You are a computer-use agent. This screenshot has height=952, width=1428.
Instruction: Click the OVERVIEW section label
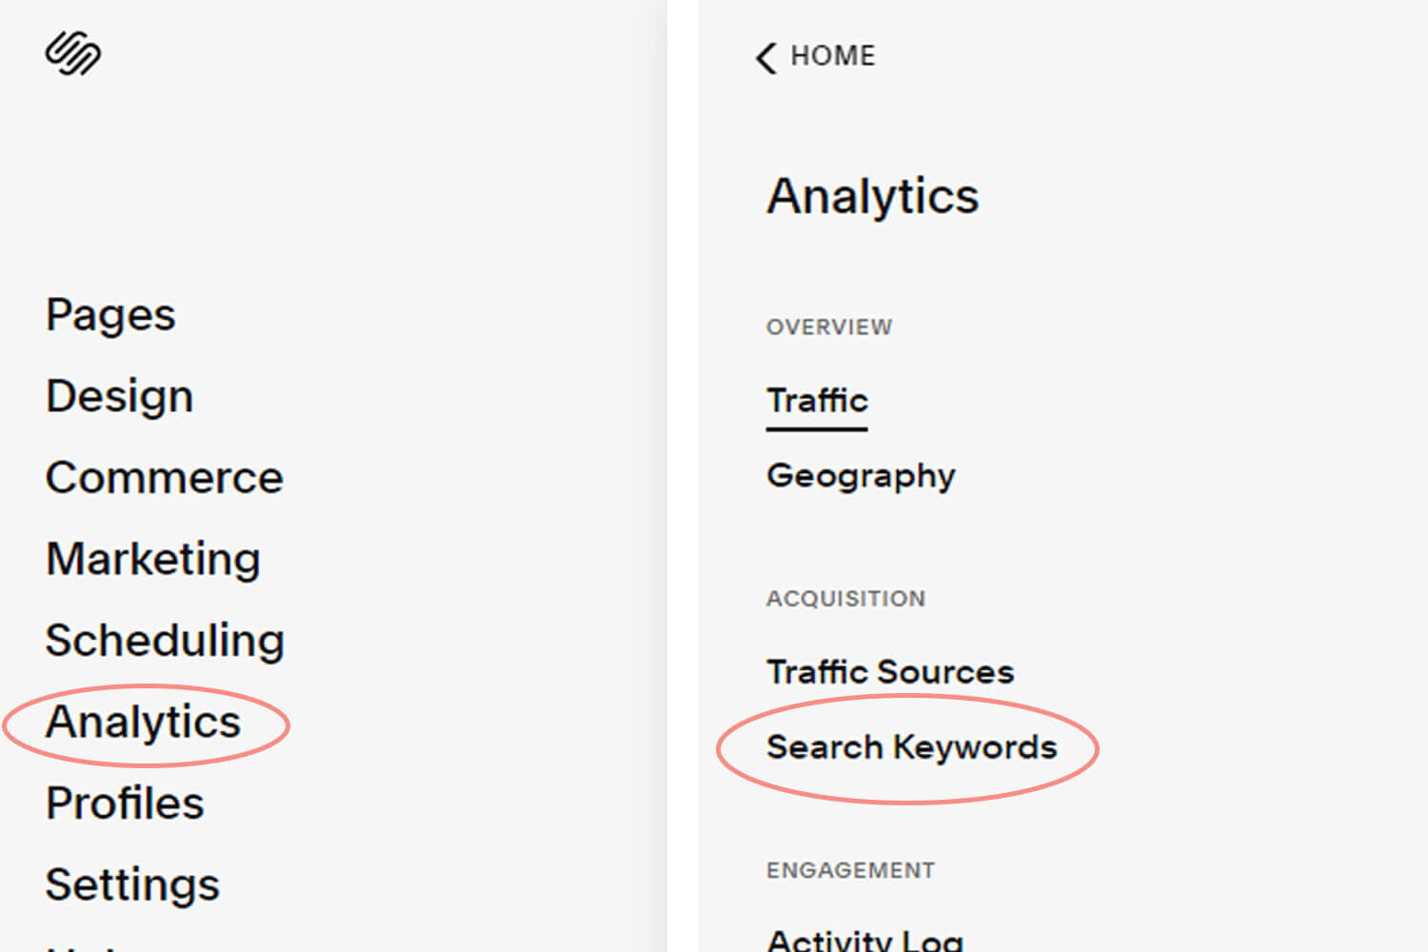point(829,327)
